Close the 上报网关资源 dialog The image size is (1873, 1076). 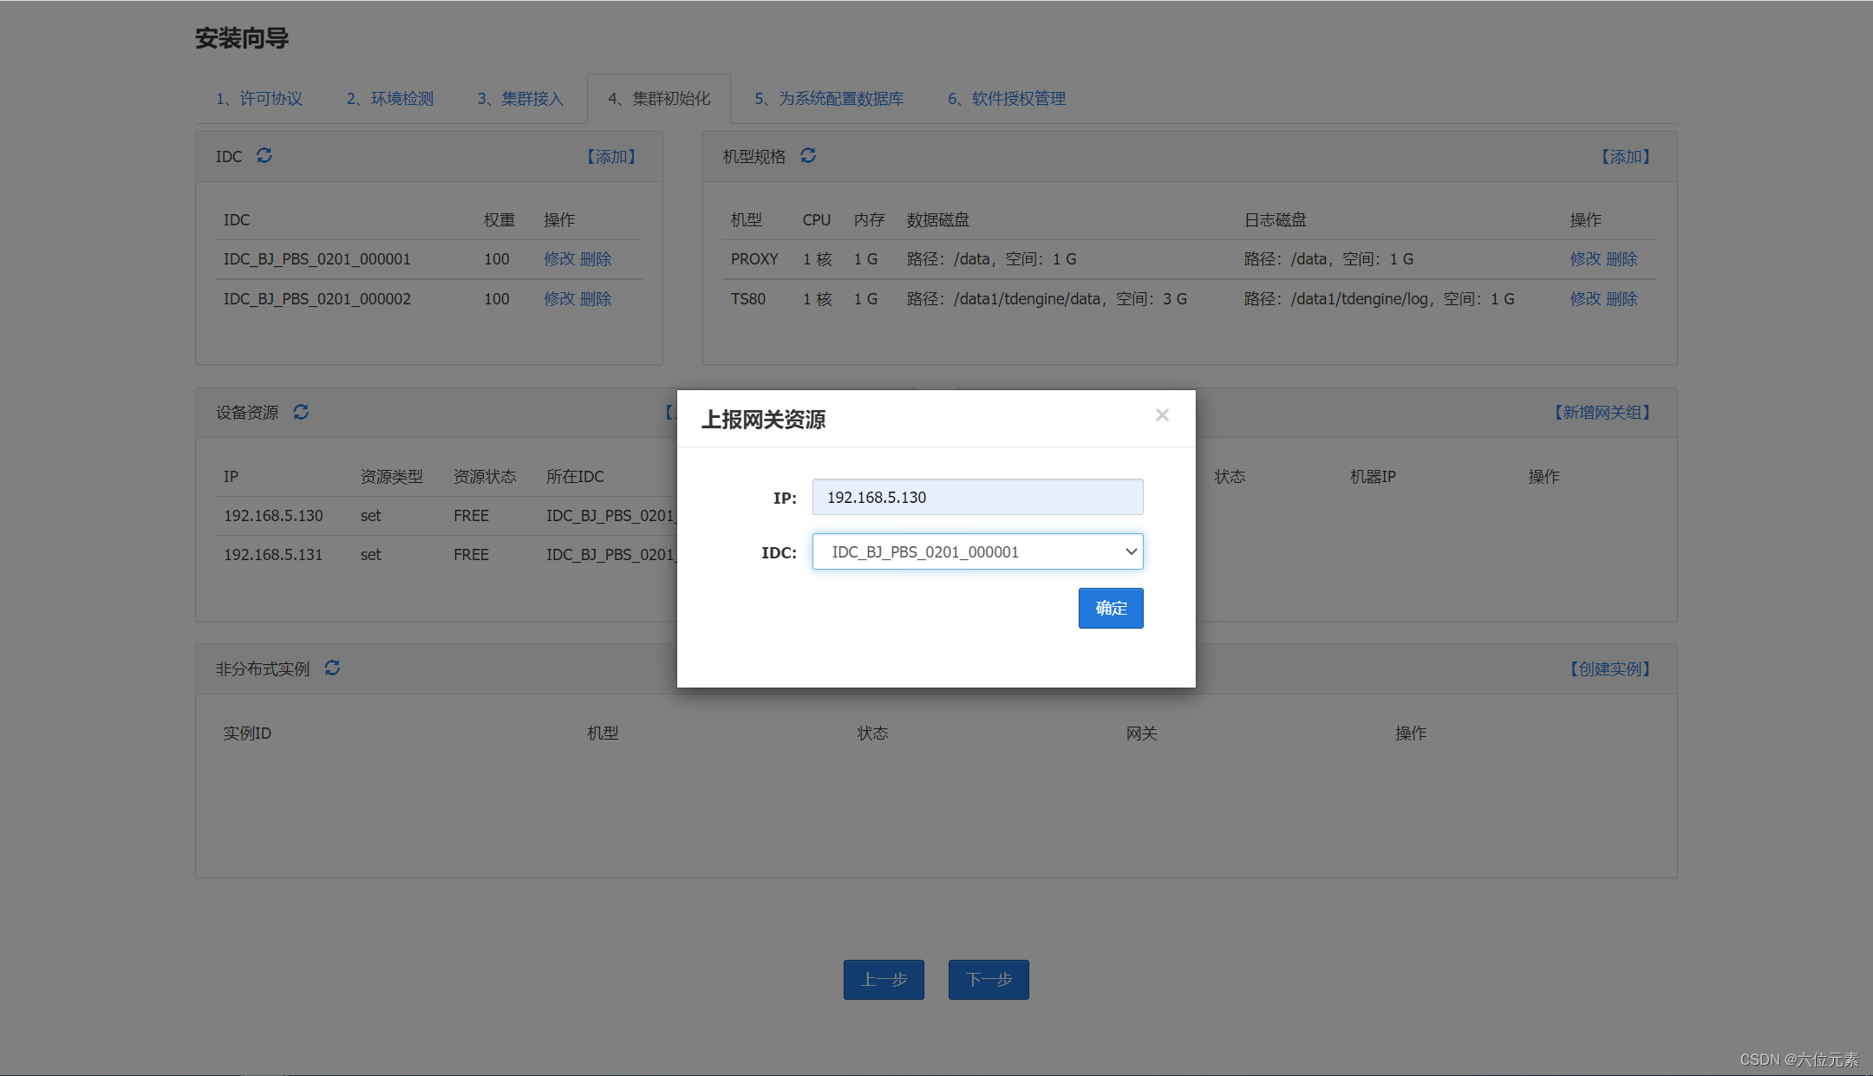(1162, 415)
